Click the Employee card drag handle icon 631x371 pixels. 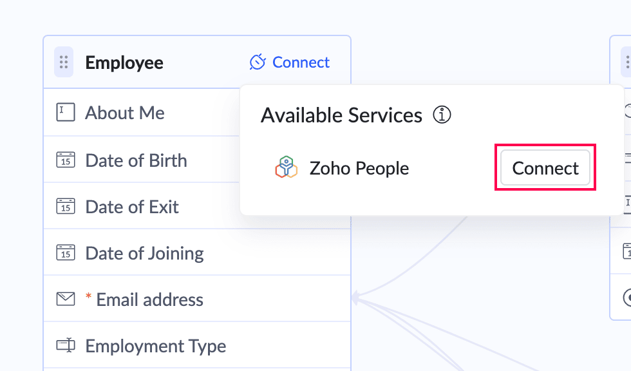pos(64,62)
